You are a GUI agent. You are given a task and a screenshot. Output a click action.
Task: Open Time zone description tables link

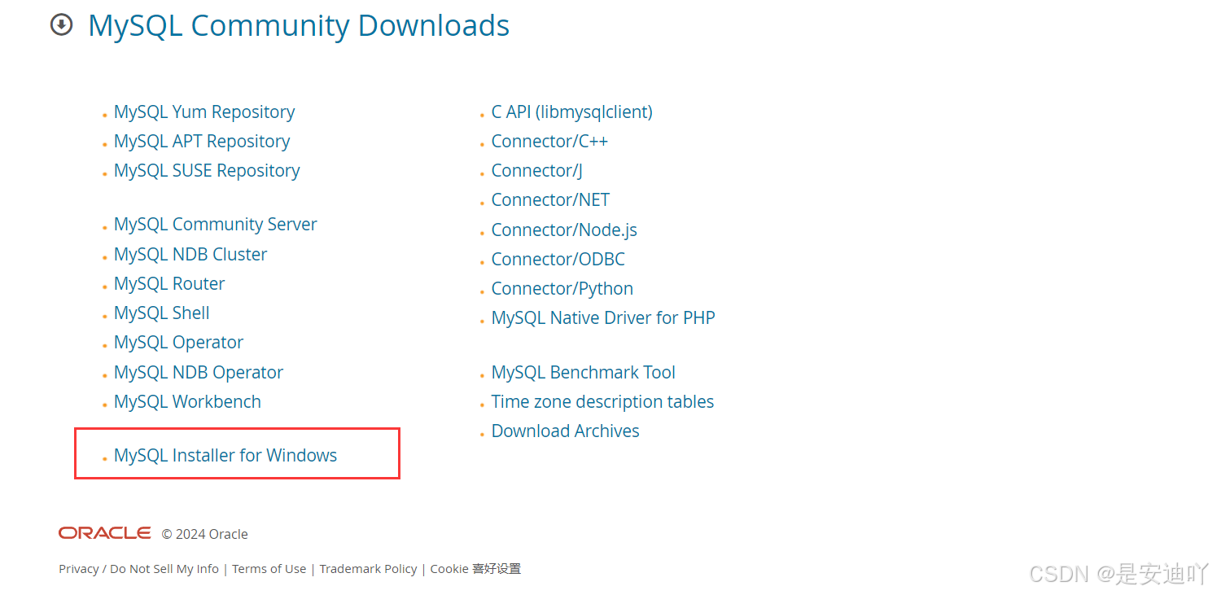tap(602, 402)
